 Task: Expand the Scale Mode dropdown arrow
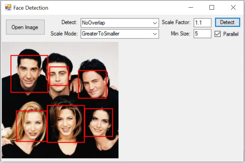pyautogui.click(x=155, y=34)
